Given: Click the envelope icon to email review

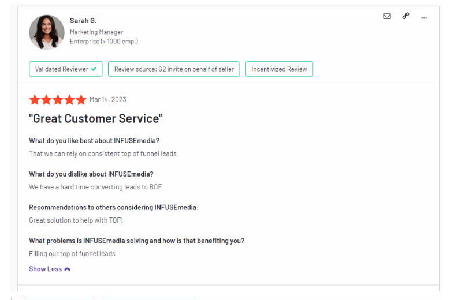Looking at the screenshot, I should click(387, 16).
